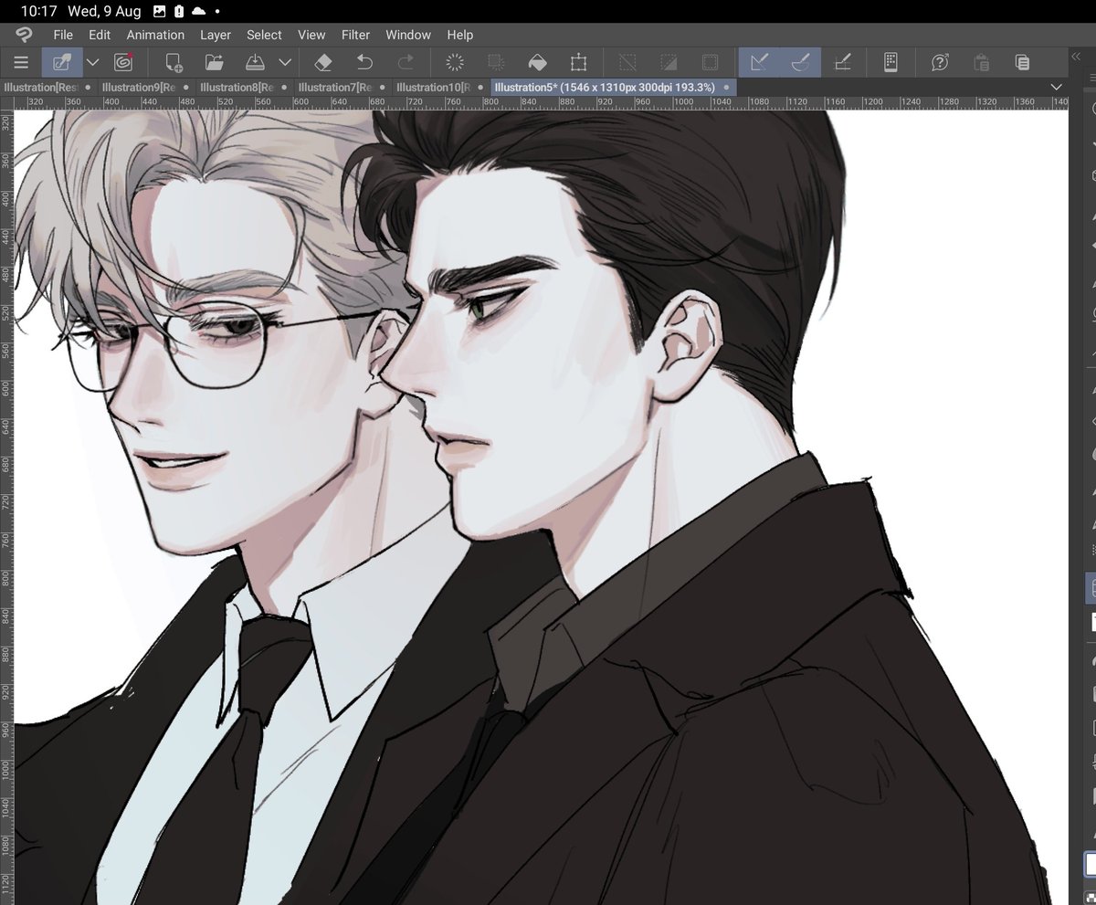Expand the dropdown arrow beside the Save icon
This screenshot has height=905, width=1096.
click(x=285, y=62)
